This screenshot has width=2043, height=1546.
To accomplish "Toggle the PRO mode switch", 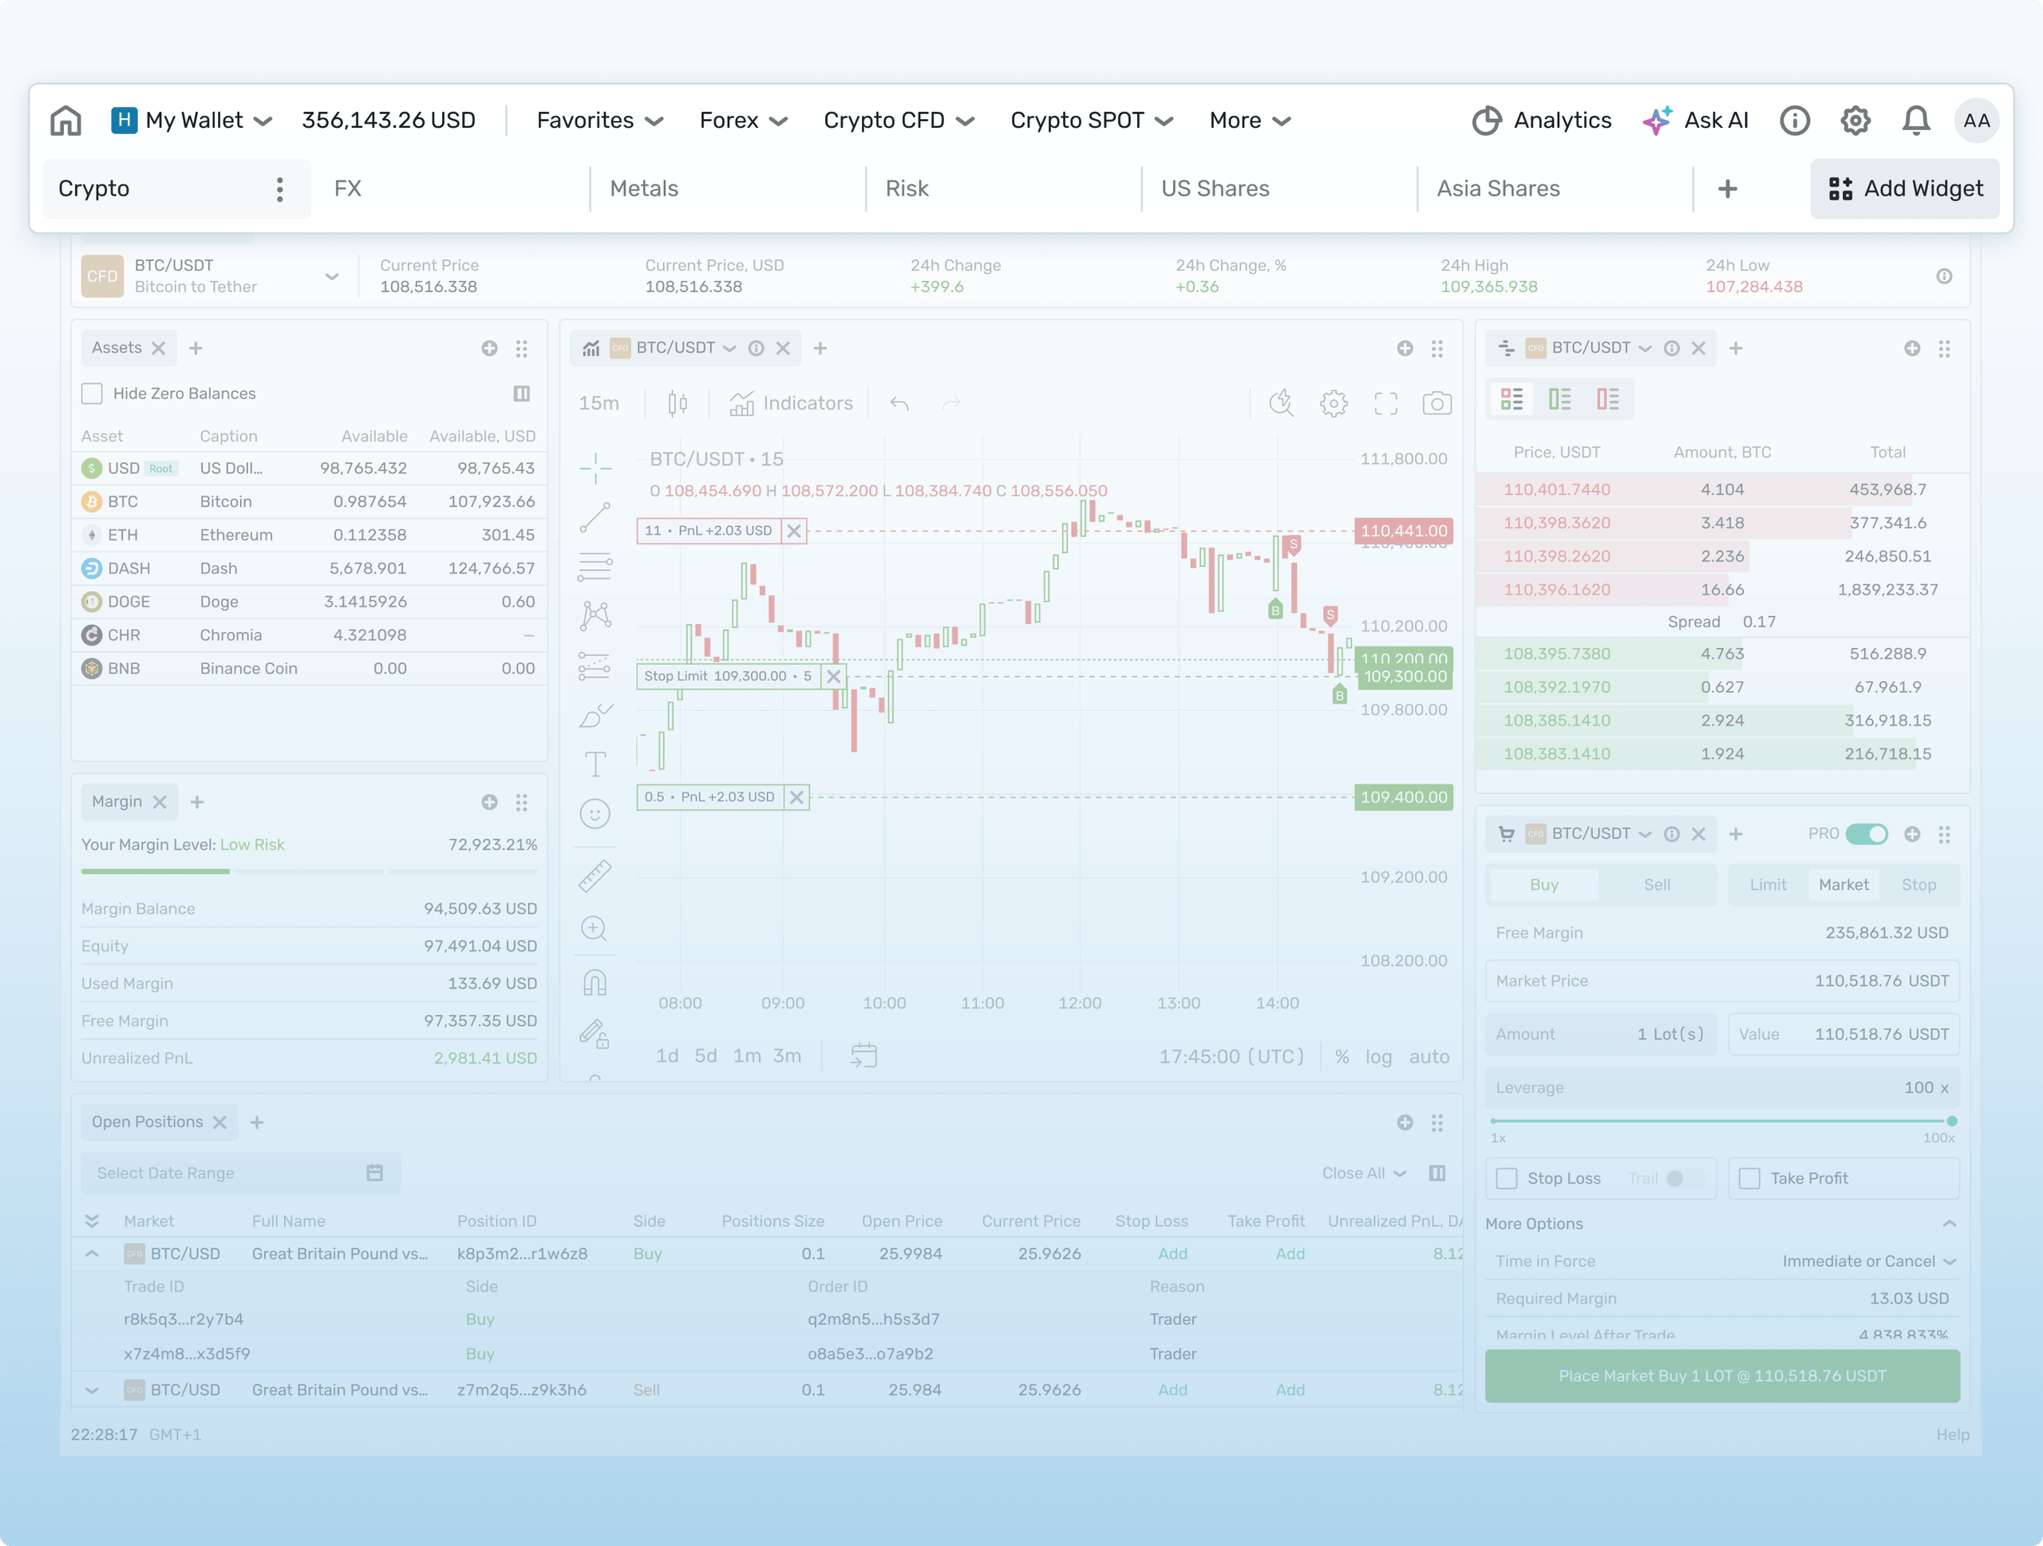I will coord(1866,834).
